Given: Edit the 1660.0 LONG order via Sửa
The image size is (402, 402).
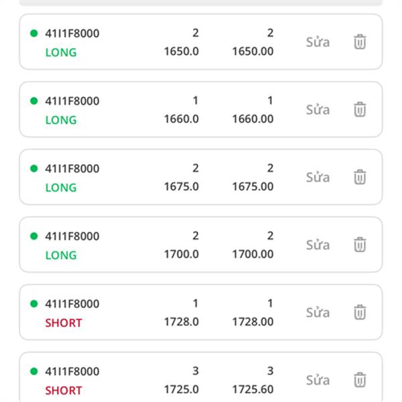Looking at the screenshot, I should pyautogui.click(x=318, y=110).
